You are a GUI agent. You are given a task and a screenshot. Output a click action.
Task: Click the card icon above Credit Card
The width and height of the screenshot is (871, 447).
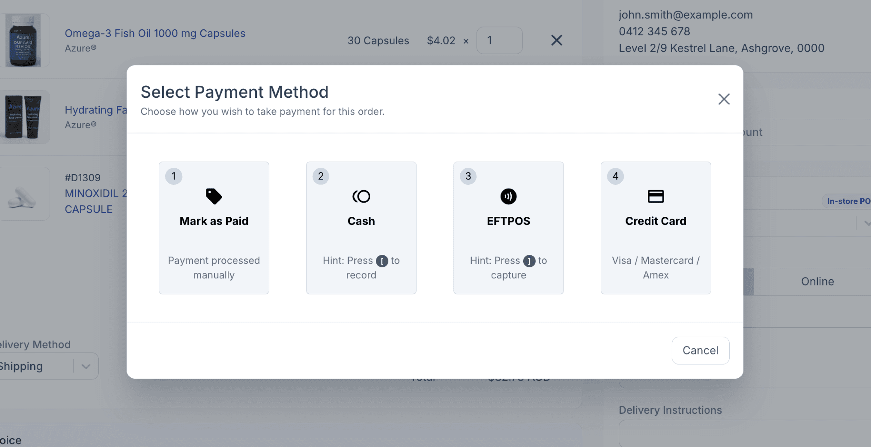tap(656, 196)
